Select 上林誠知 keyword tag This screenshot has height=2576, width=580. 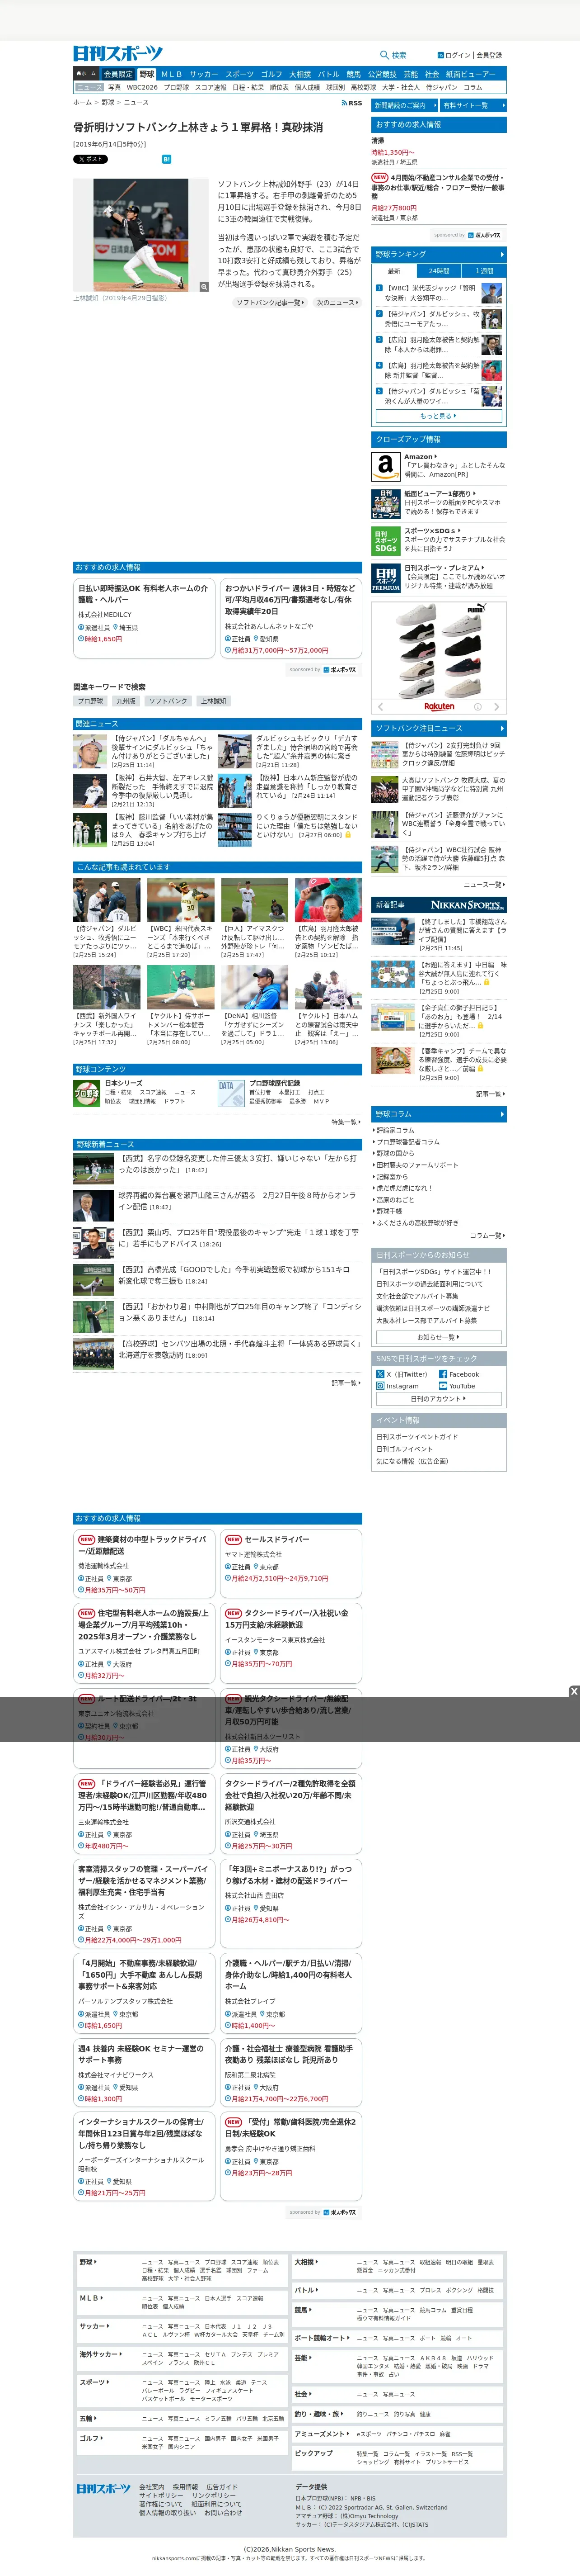[214, 701]
